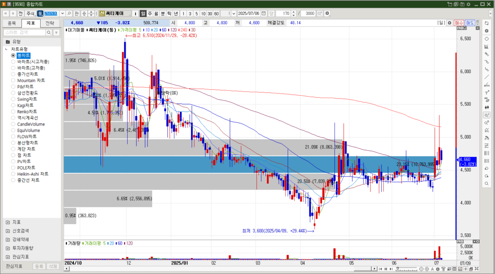Screen dimensions: 495x274
Task: Select the Heikin-Ashi 차트 option
Action: coord(29,174)
